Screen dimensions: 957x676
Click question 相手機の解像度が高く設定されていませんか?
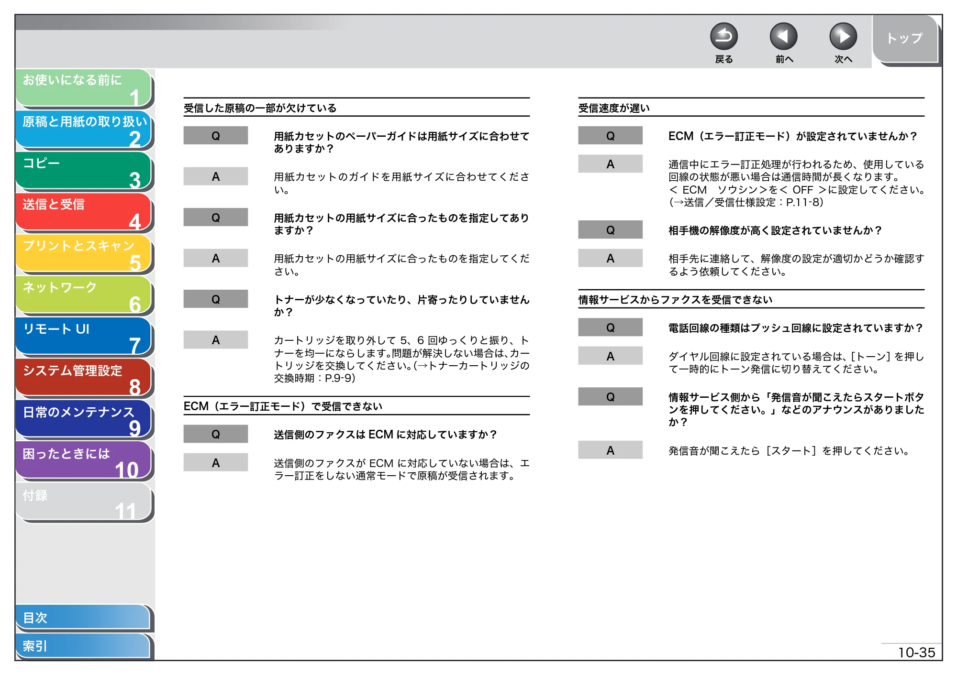tap(775, 230)
